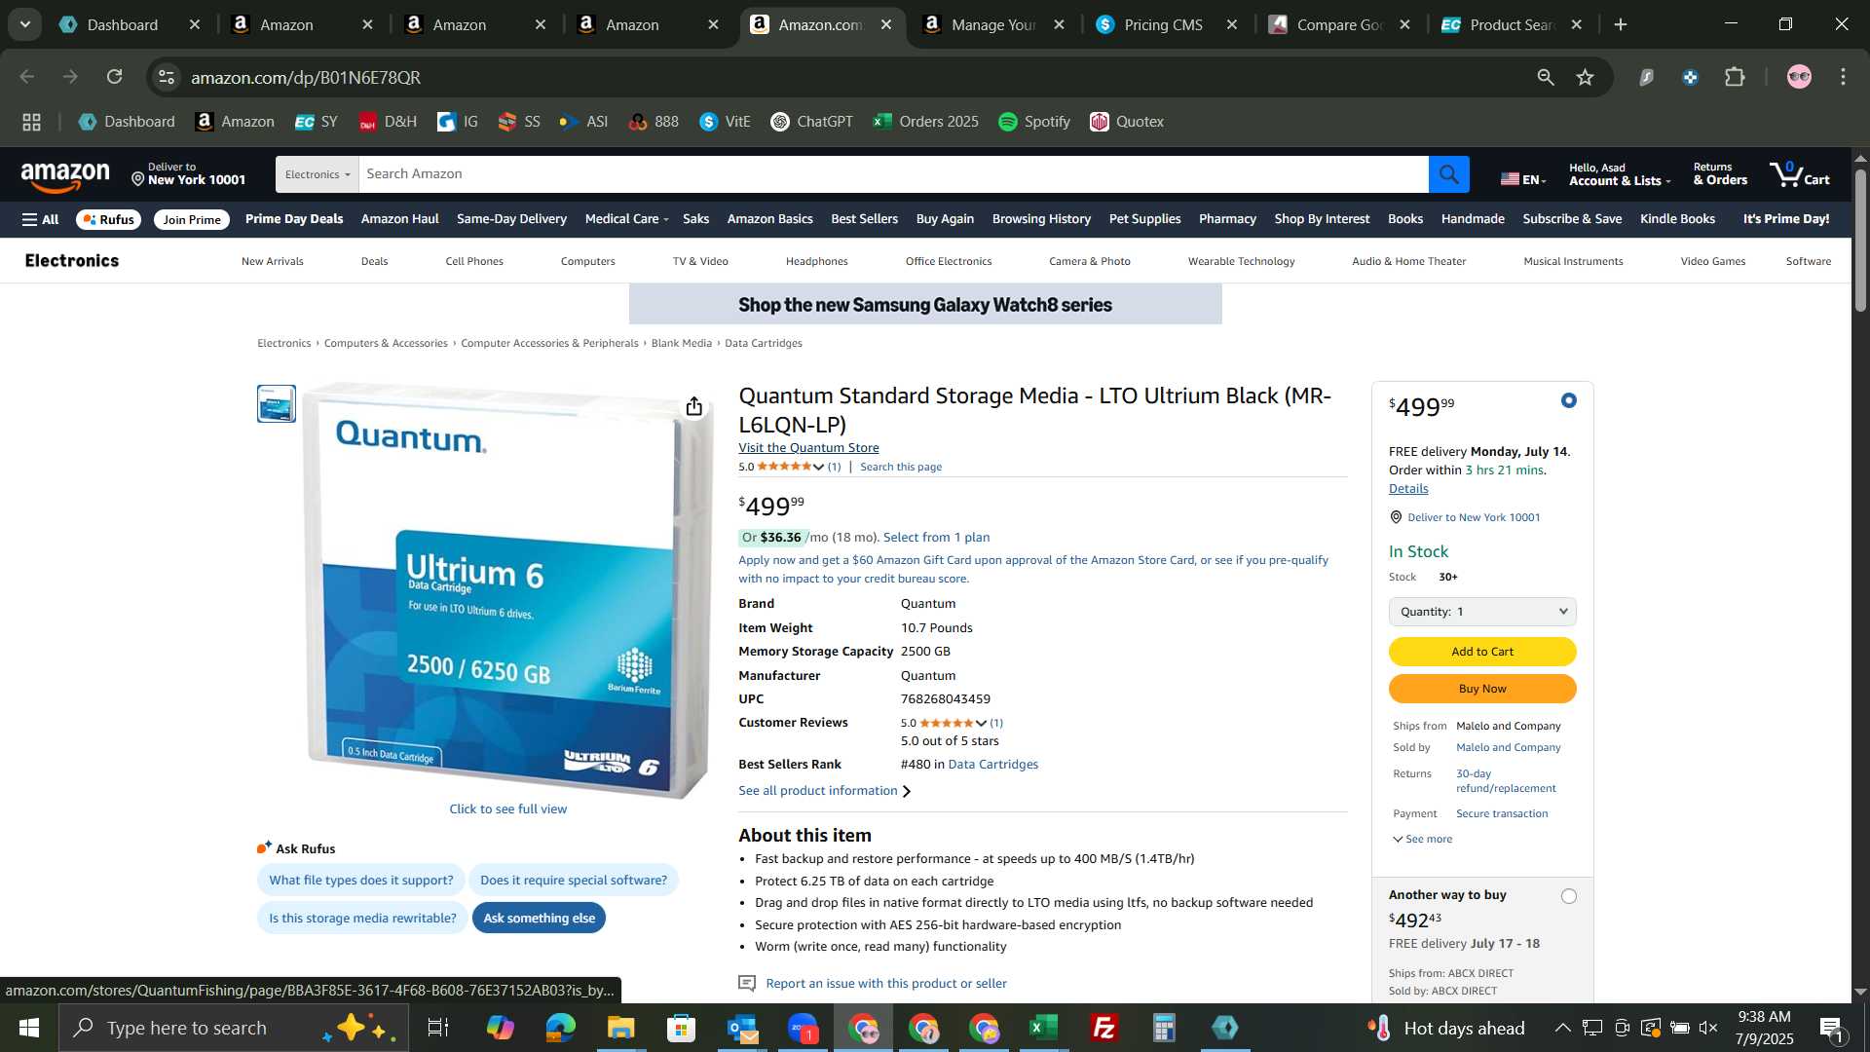Open Excel from the taskbar

tap(1043, 1028)
